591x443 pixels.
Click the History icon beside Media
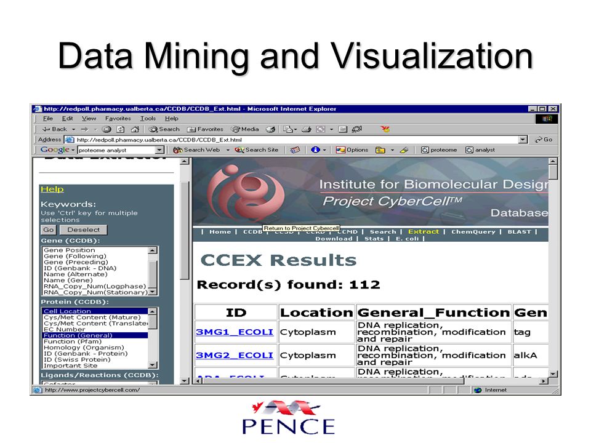270,129
